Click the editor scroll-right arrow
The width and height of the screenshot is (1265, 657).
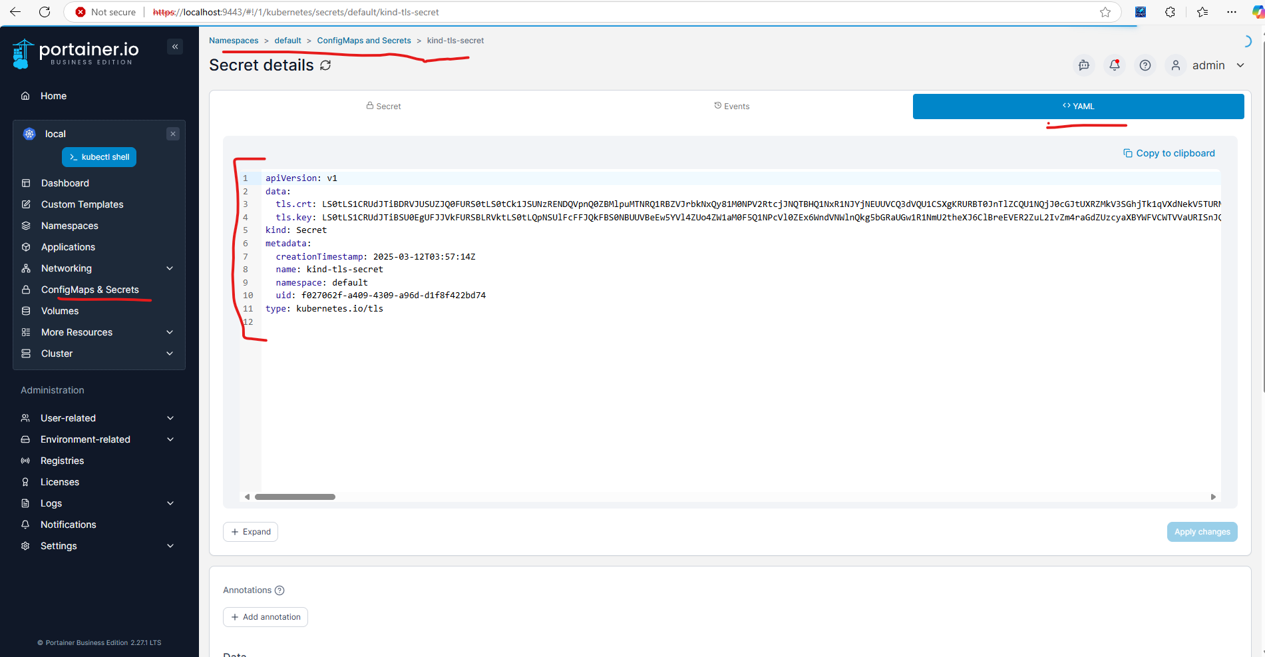[x=1213, y=497]
